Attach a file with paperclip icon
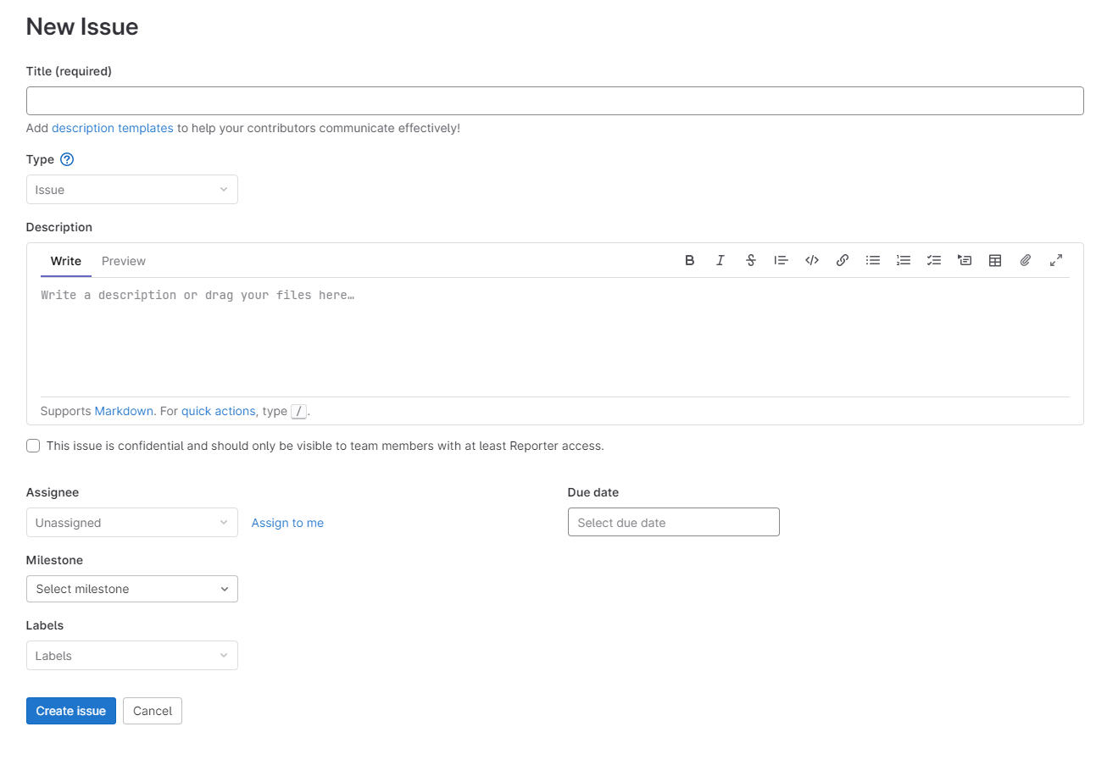Screen dimensions: 1096x760 [x=1026, y=261]
